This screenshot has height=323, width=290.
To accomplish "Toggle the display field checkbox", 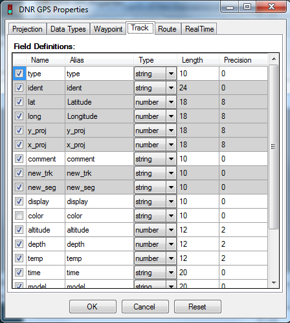I will point(19,202).
